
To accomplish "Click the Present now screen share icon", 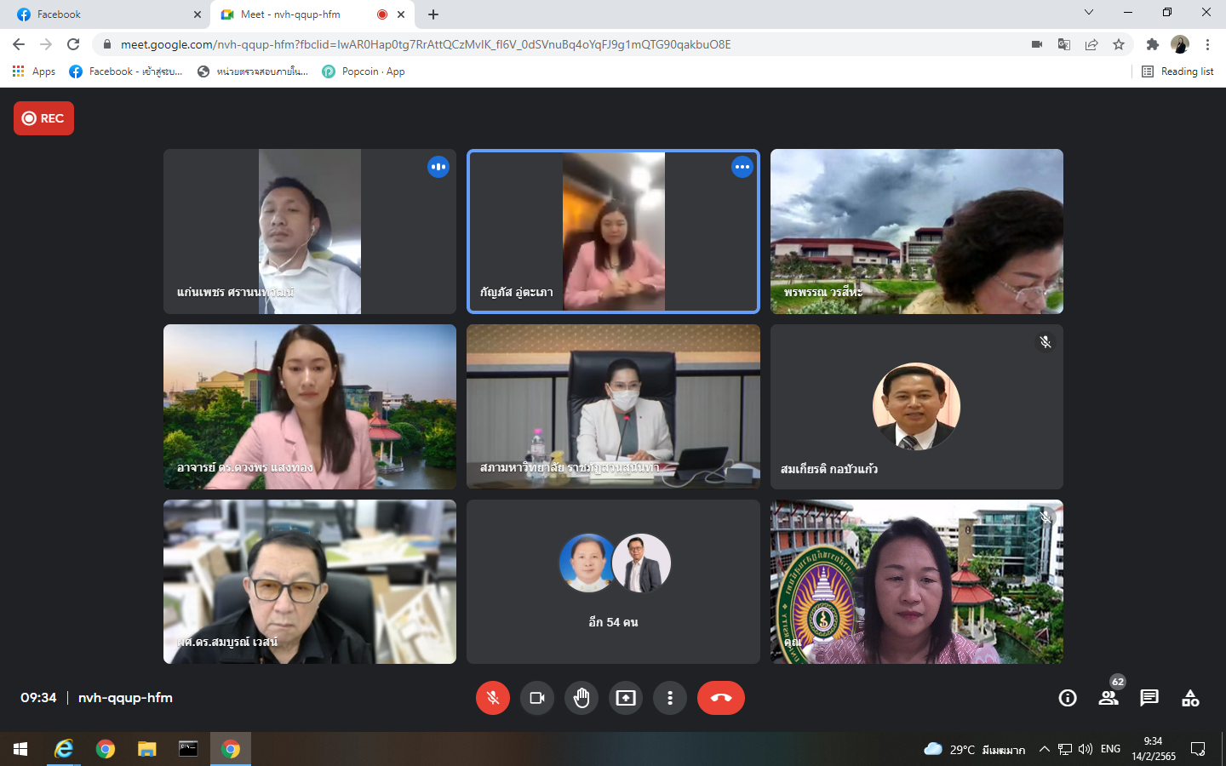I will pyautogui.click(x=626, y=698).
